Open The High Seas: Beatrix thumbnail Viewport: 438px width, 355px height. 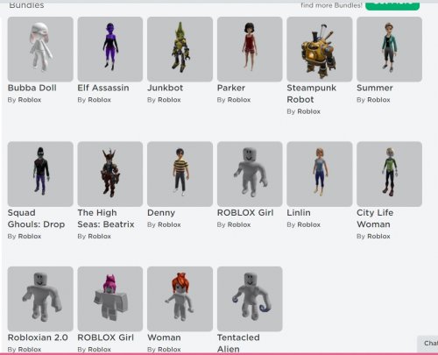tap(110, 174)
